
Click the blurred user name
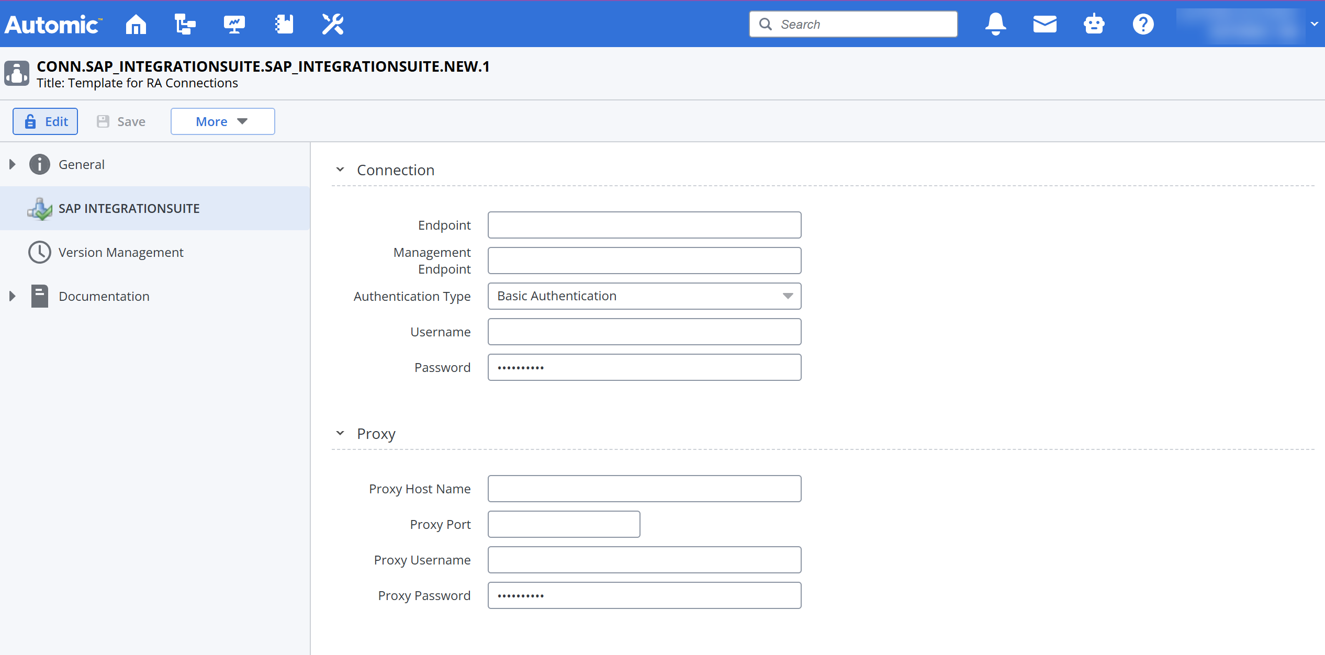click(x=1241, y=25)
